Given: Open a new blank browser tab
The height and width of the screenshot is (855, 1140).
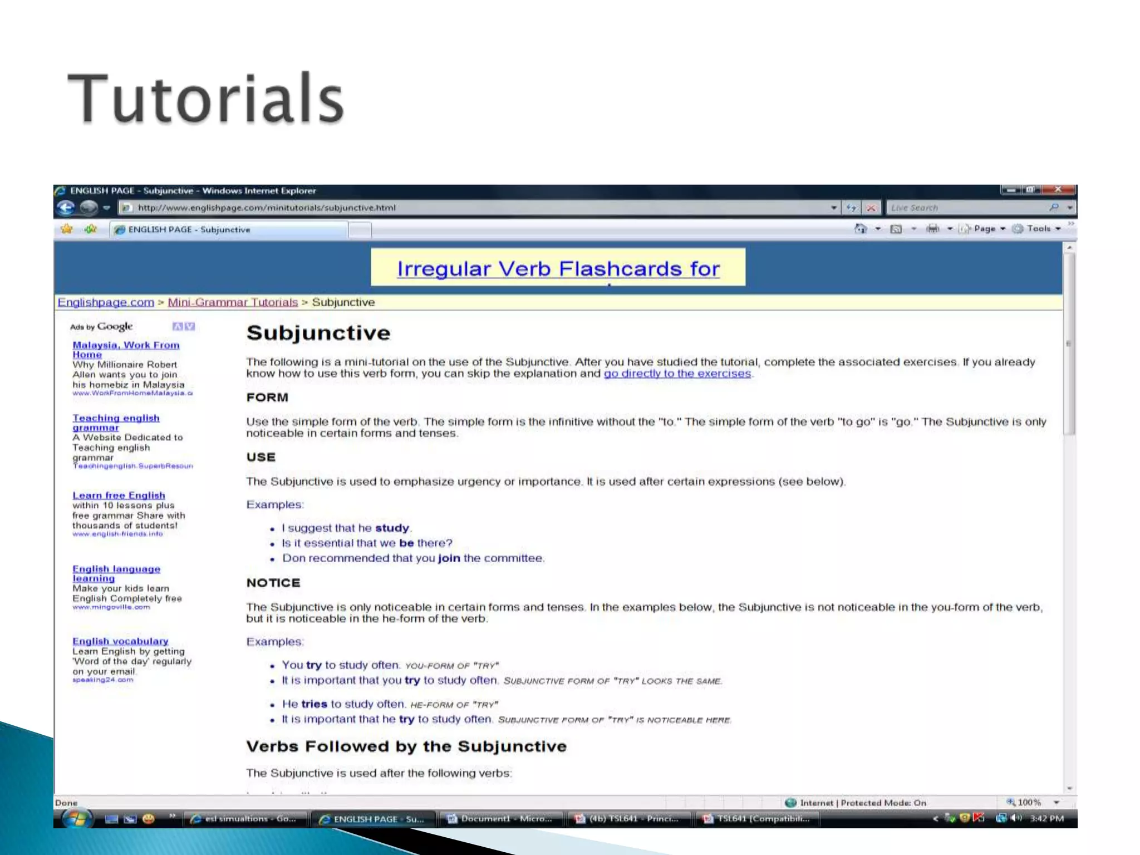Looking at the screenshot, I should click(360, 230).
